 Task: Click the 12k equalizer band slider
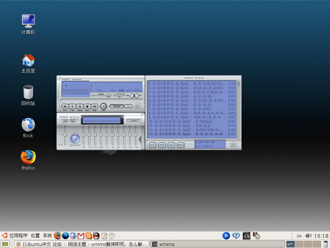[124, 135]
